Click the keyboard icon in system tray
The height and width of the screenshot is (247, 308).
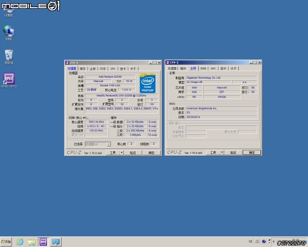[257, 242]
